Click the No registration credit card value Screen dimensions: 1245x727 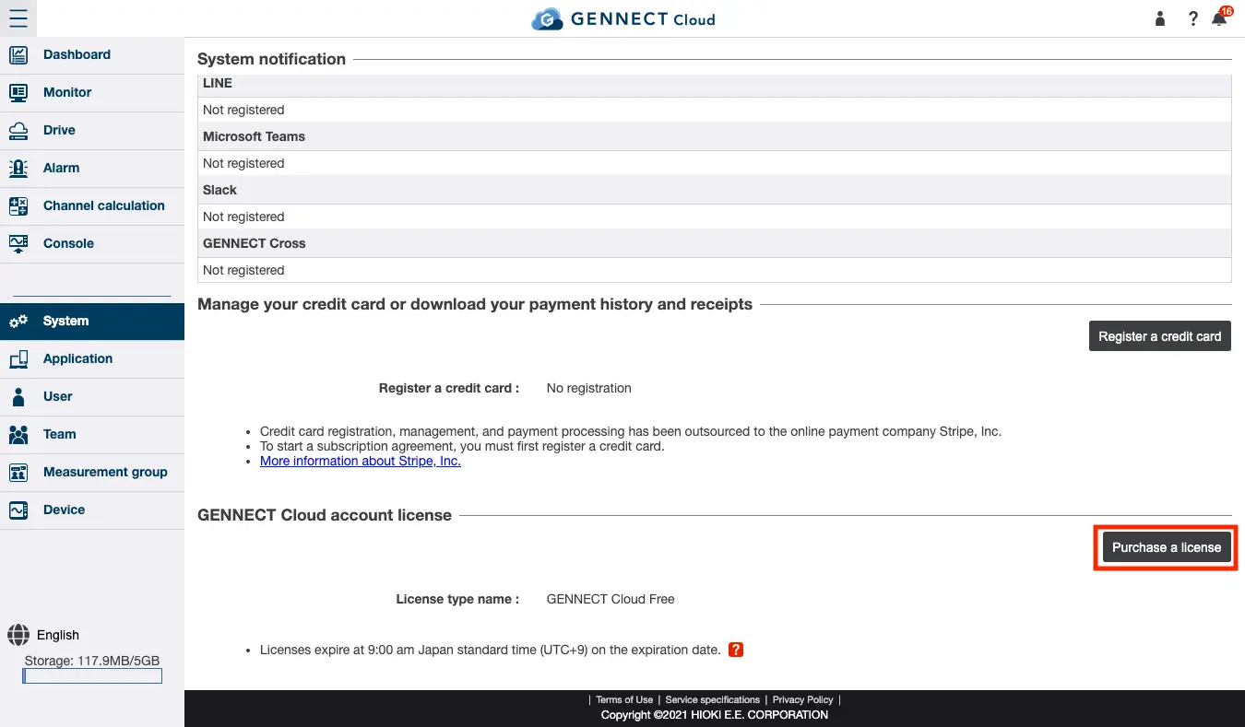pyautogui.click(x=589, y=388)
